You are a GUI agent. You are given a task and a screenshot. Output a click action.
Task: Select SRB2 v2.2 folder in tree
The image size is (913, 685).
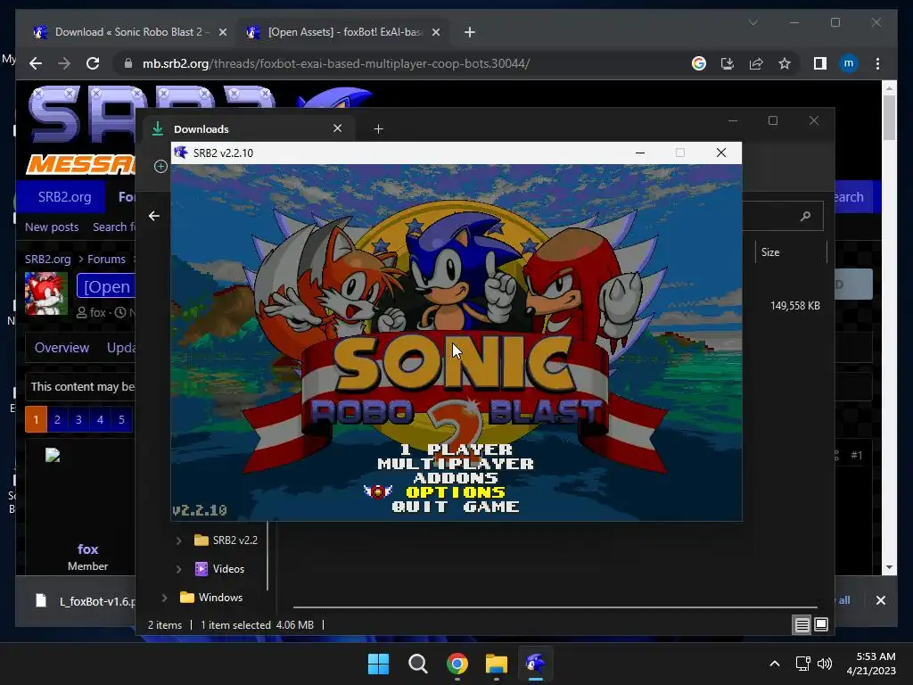(226, 540)
